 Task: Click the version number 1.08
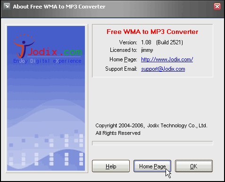(146, 42)
